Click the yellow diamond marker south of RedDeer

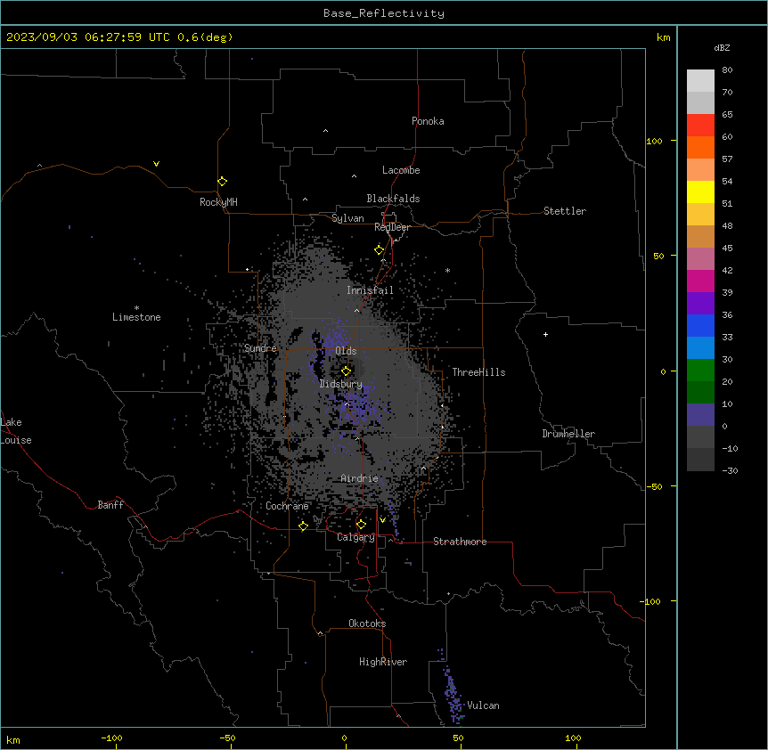click(380, 249)
